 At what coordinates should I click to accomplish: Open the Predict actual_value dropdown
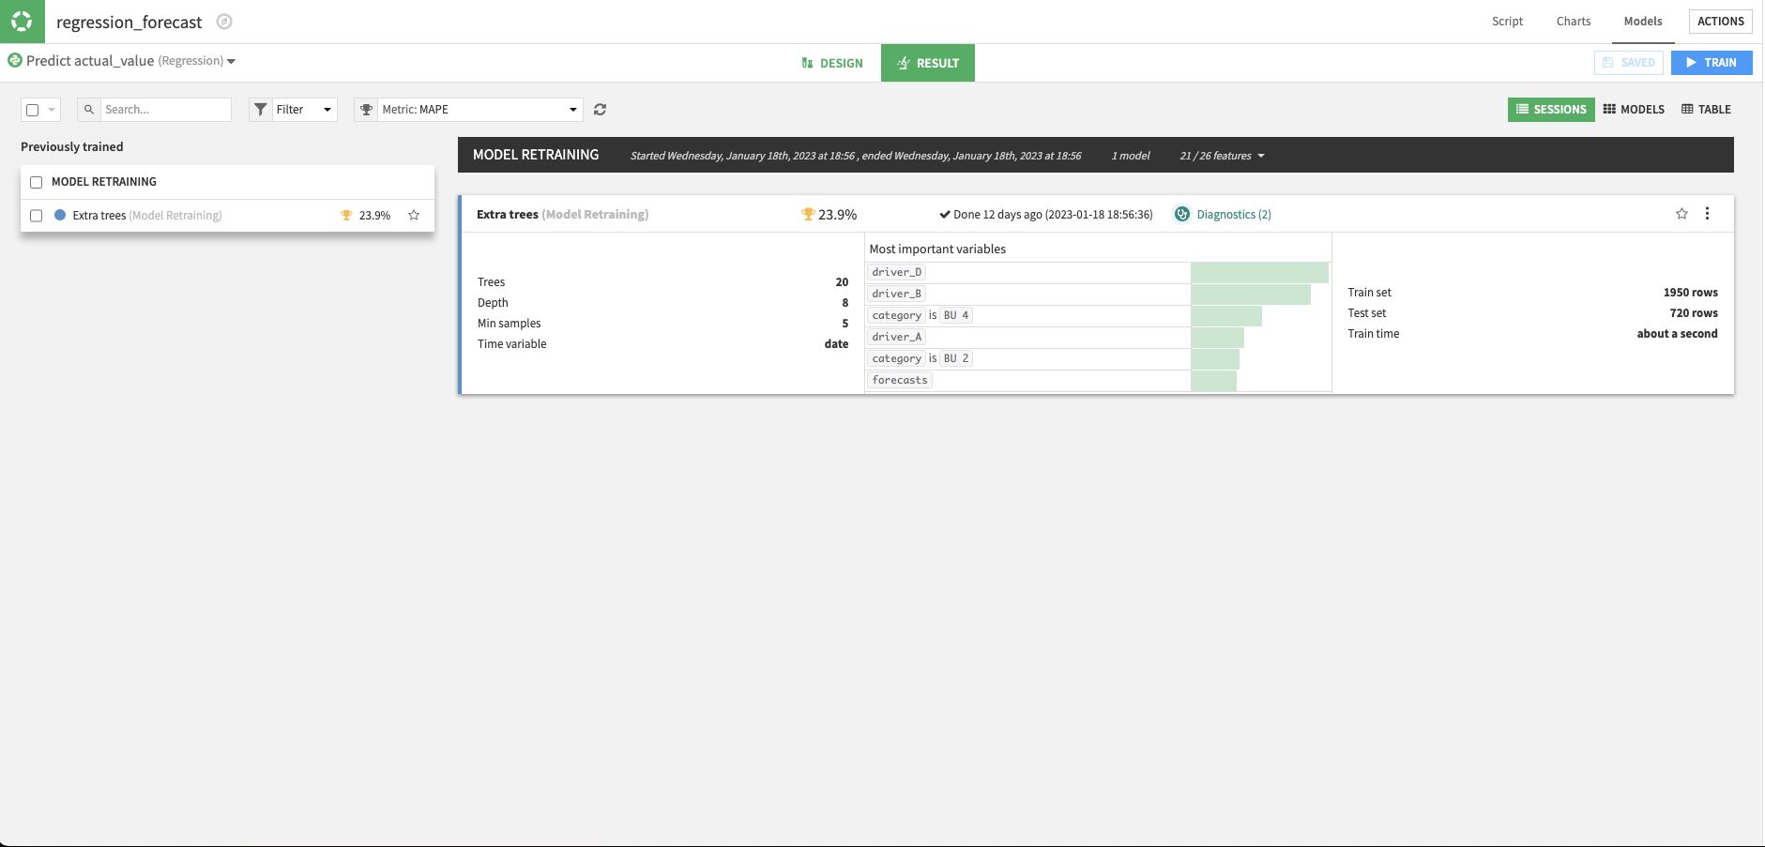(231, 60)
